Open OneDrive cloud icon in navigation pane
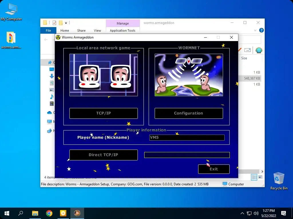Screen dimensions: 293x219 coord(50,112)
